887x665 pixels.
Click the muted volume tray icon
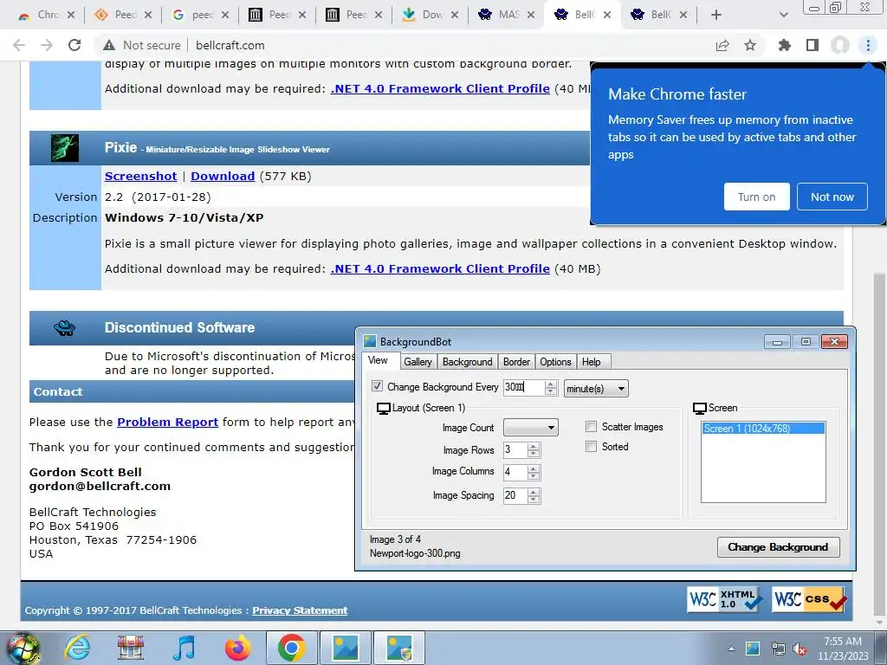(800, 649)
